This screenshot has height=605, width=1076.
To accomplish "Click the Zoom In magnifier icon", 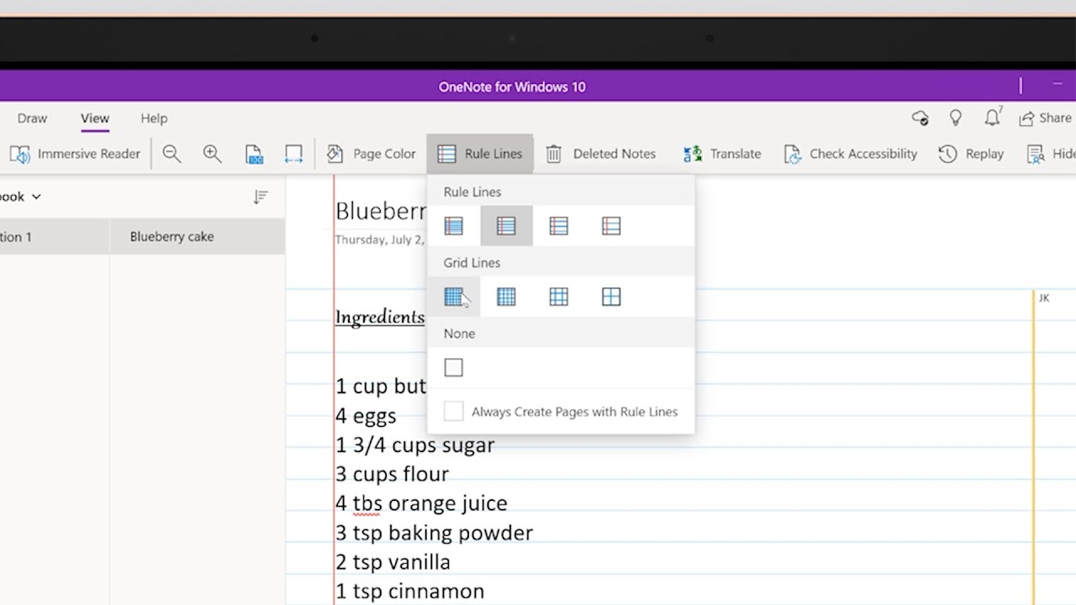I will point(212,154).
